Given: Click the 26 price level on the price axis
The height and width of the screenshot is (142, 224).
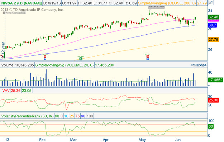Looking at the screenshot, I should coord(210,49).
